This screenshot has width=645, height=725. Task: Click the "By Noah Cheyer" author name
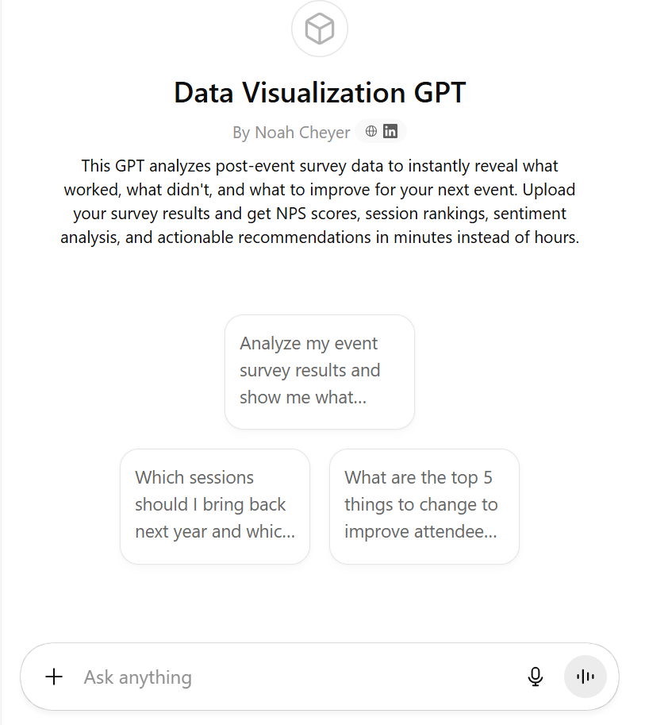291,133
